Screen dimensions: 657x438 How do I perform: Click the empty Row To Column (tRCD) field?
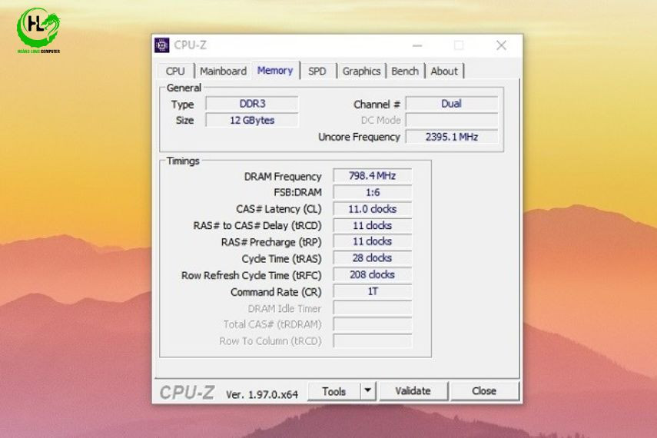coord(373,340)
